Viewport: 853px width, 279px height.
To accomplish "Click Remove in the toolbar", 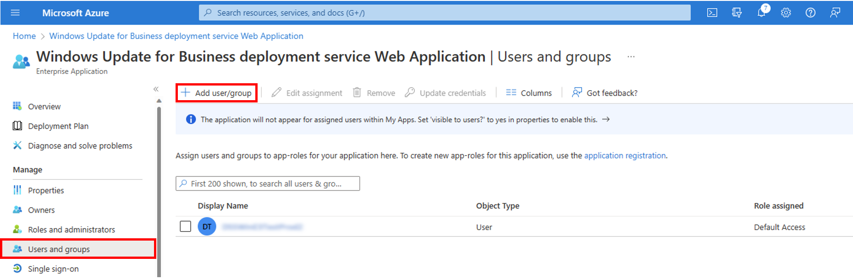I will click(x=374, y=93).
